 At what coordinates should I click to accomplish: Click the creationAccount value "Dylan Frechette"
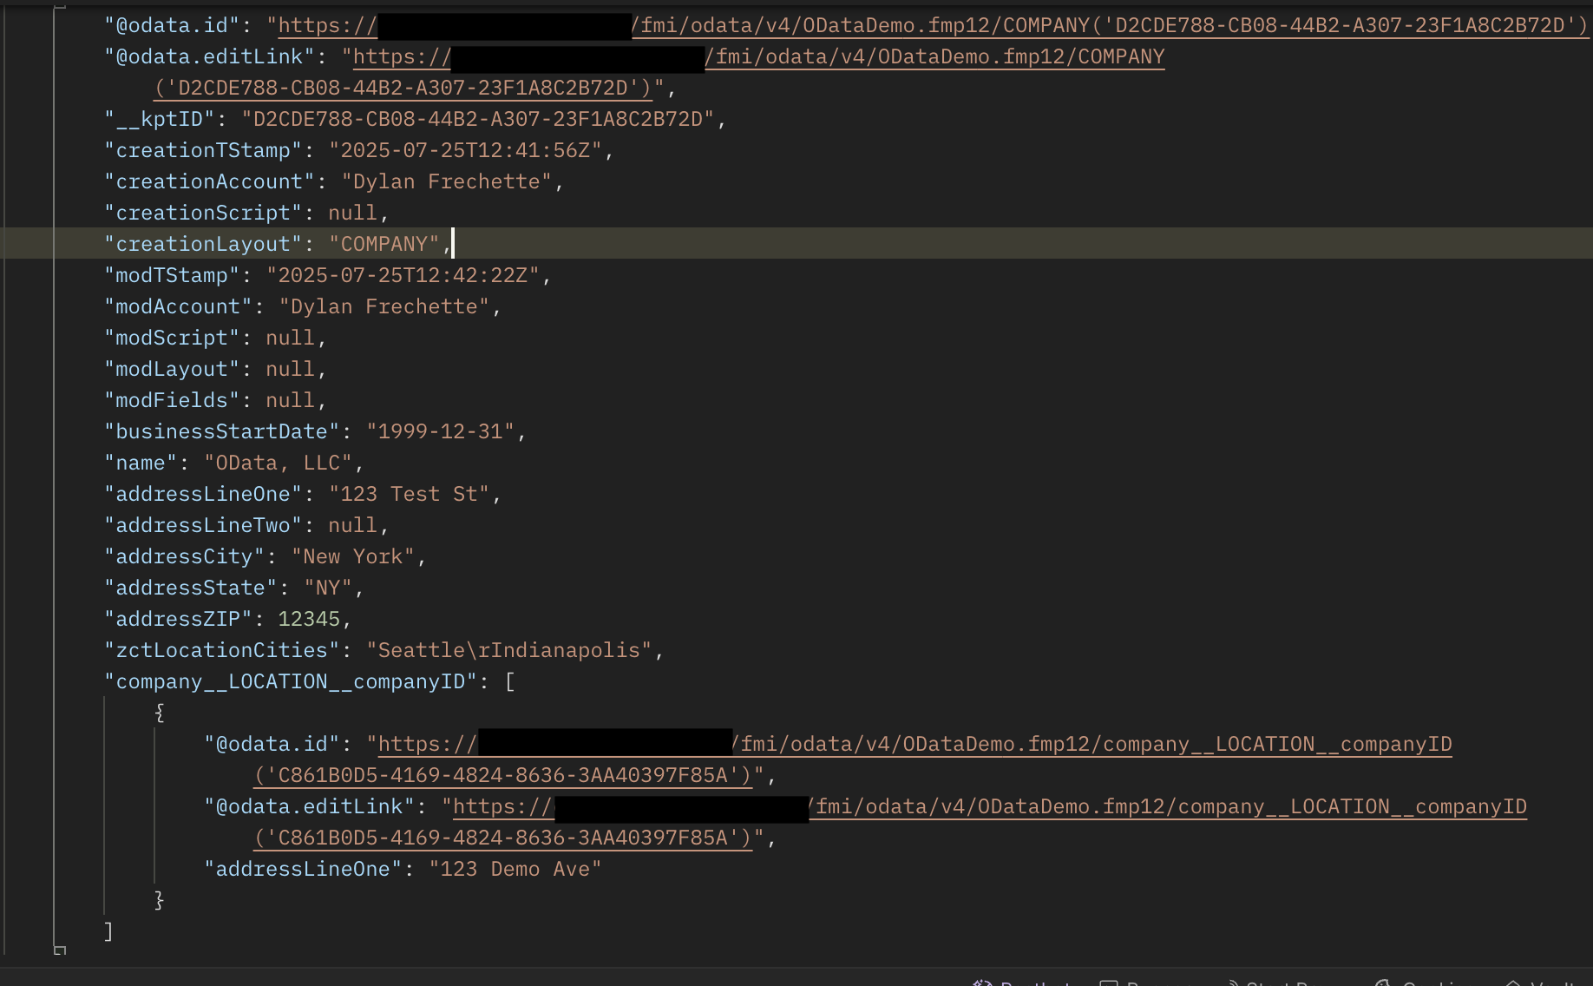click(446, 182)
